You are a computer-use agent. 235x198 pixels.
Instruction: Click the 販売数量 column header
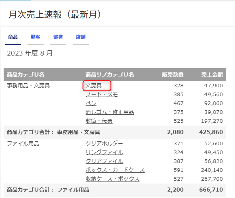coord(173,74)
